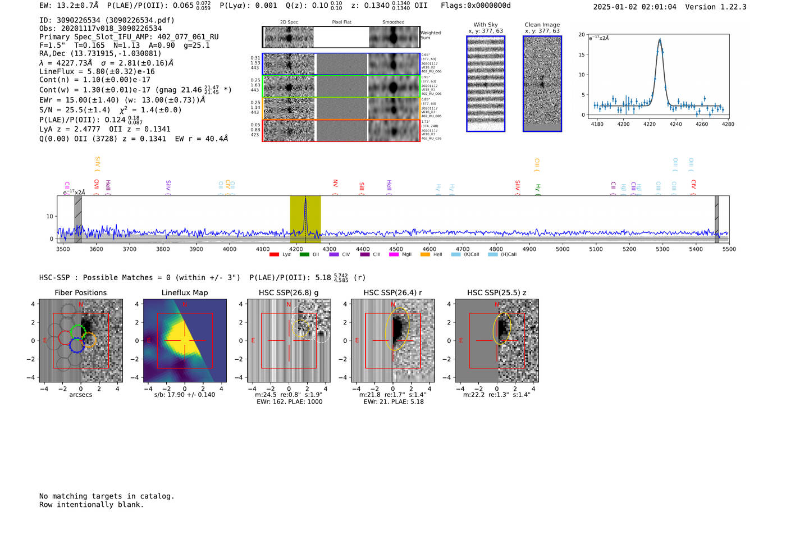786x535 pixels.
Task: Select the red-bordered 2D spectrum row
Action: tap(341, 130)
